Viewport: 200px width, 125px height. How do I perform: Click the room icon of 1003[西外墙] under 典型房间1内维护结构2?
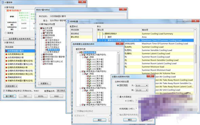pos(90,81)
